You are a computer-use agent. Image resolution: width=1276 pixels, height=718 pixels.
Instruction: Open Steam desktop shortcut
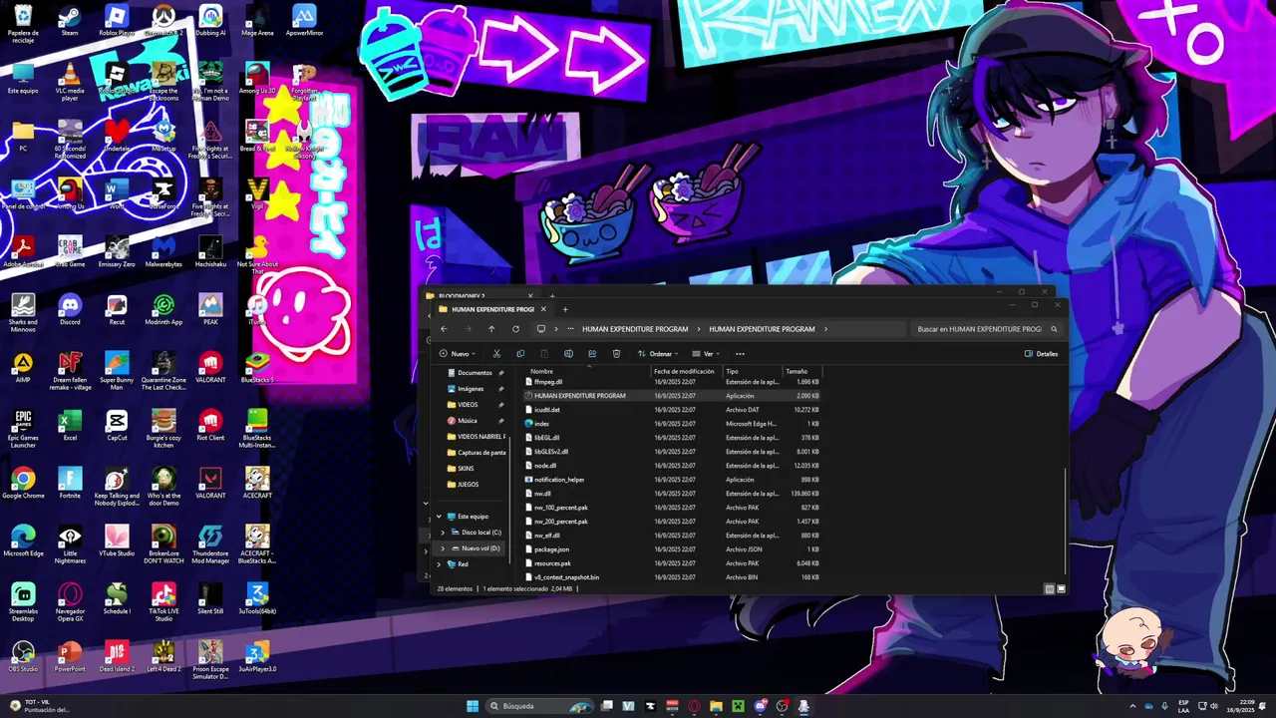(70, 21)
